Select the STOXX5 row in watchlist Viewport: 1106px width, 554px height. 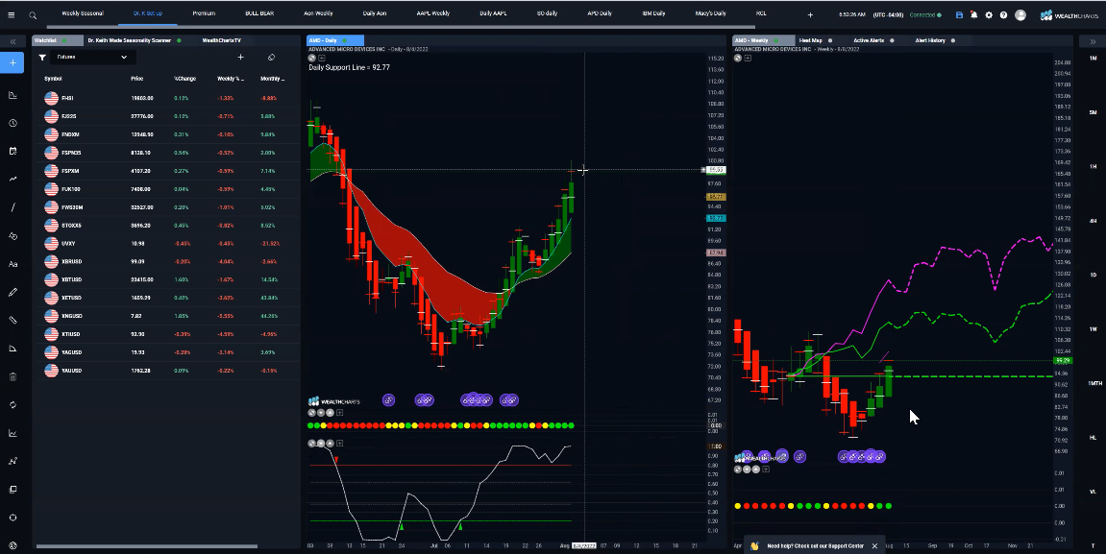169,226
